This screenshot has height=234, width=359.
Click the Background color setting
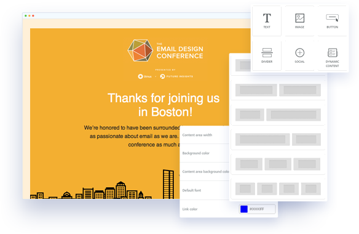coord(205,153)
